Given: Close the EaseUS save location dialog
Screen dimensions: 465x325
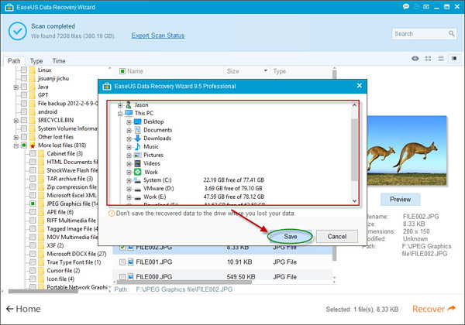Looking at the screenshot, I should tap(359, 86).
